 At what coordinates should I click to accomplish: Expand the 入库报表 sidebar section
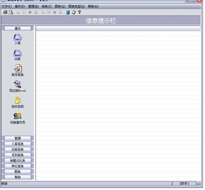click(x=18, y=144)
